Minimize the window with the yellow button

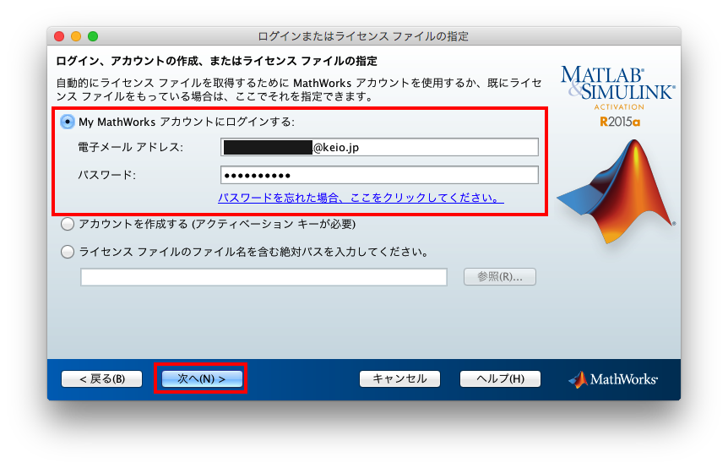point(76,36)
